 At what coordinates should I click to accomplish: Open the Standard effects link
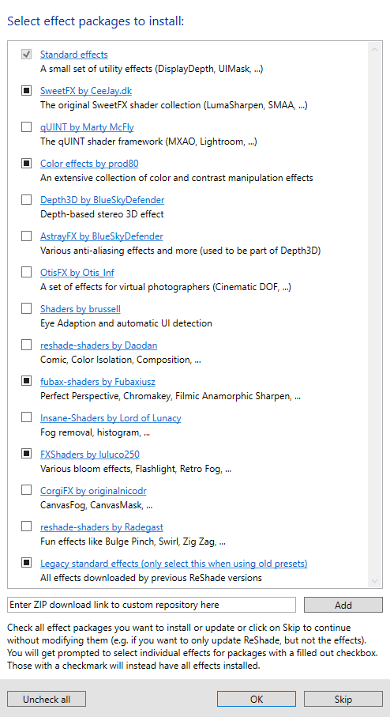click(74, 55)
